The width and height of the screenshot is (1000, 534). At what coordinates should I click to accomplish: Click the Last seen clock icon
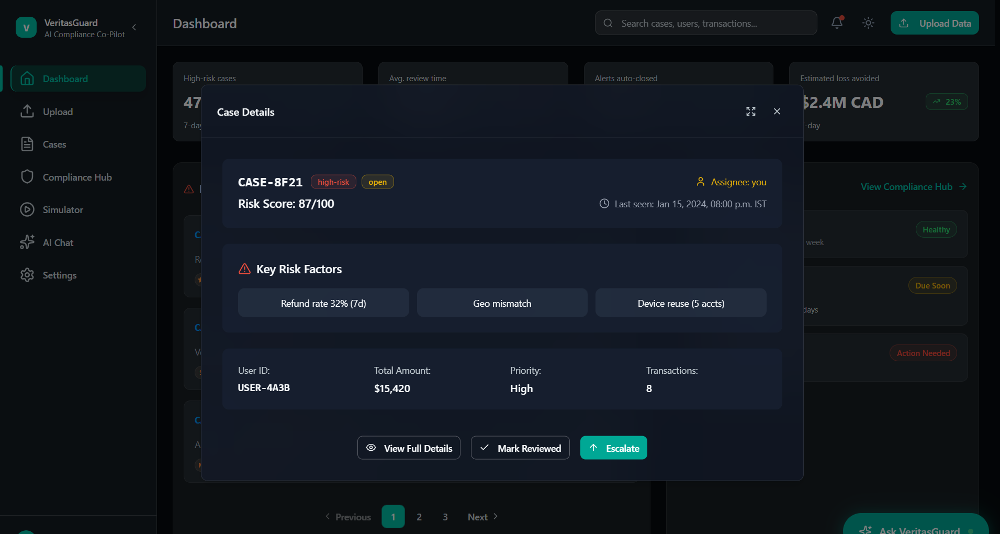coord(604,204)
